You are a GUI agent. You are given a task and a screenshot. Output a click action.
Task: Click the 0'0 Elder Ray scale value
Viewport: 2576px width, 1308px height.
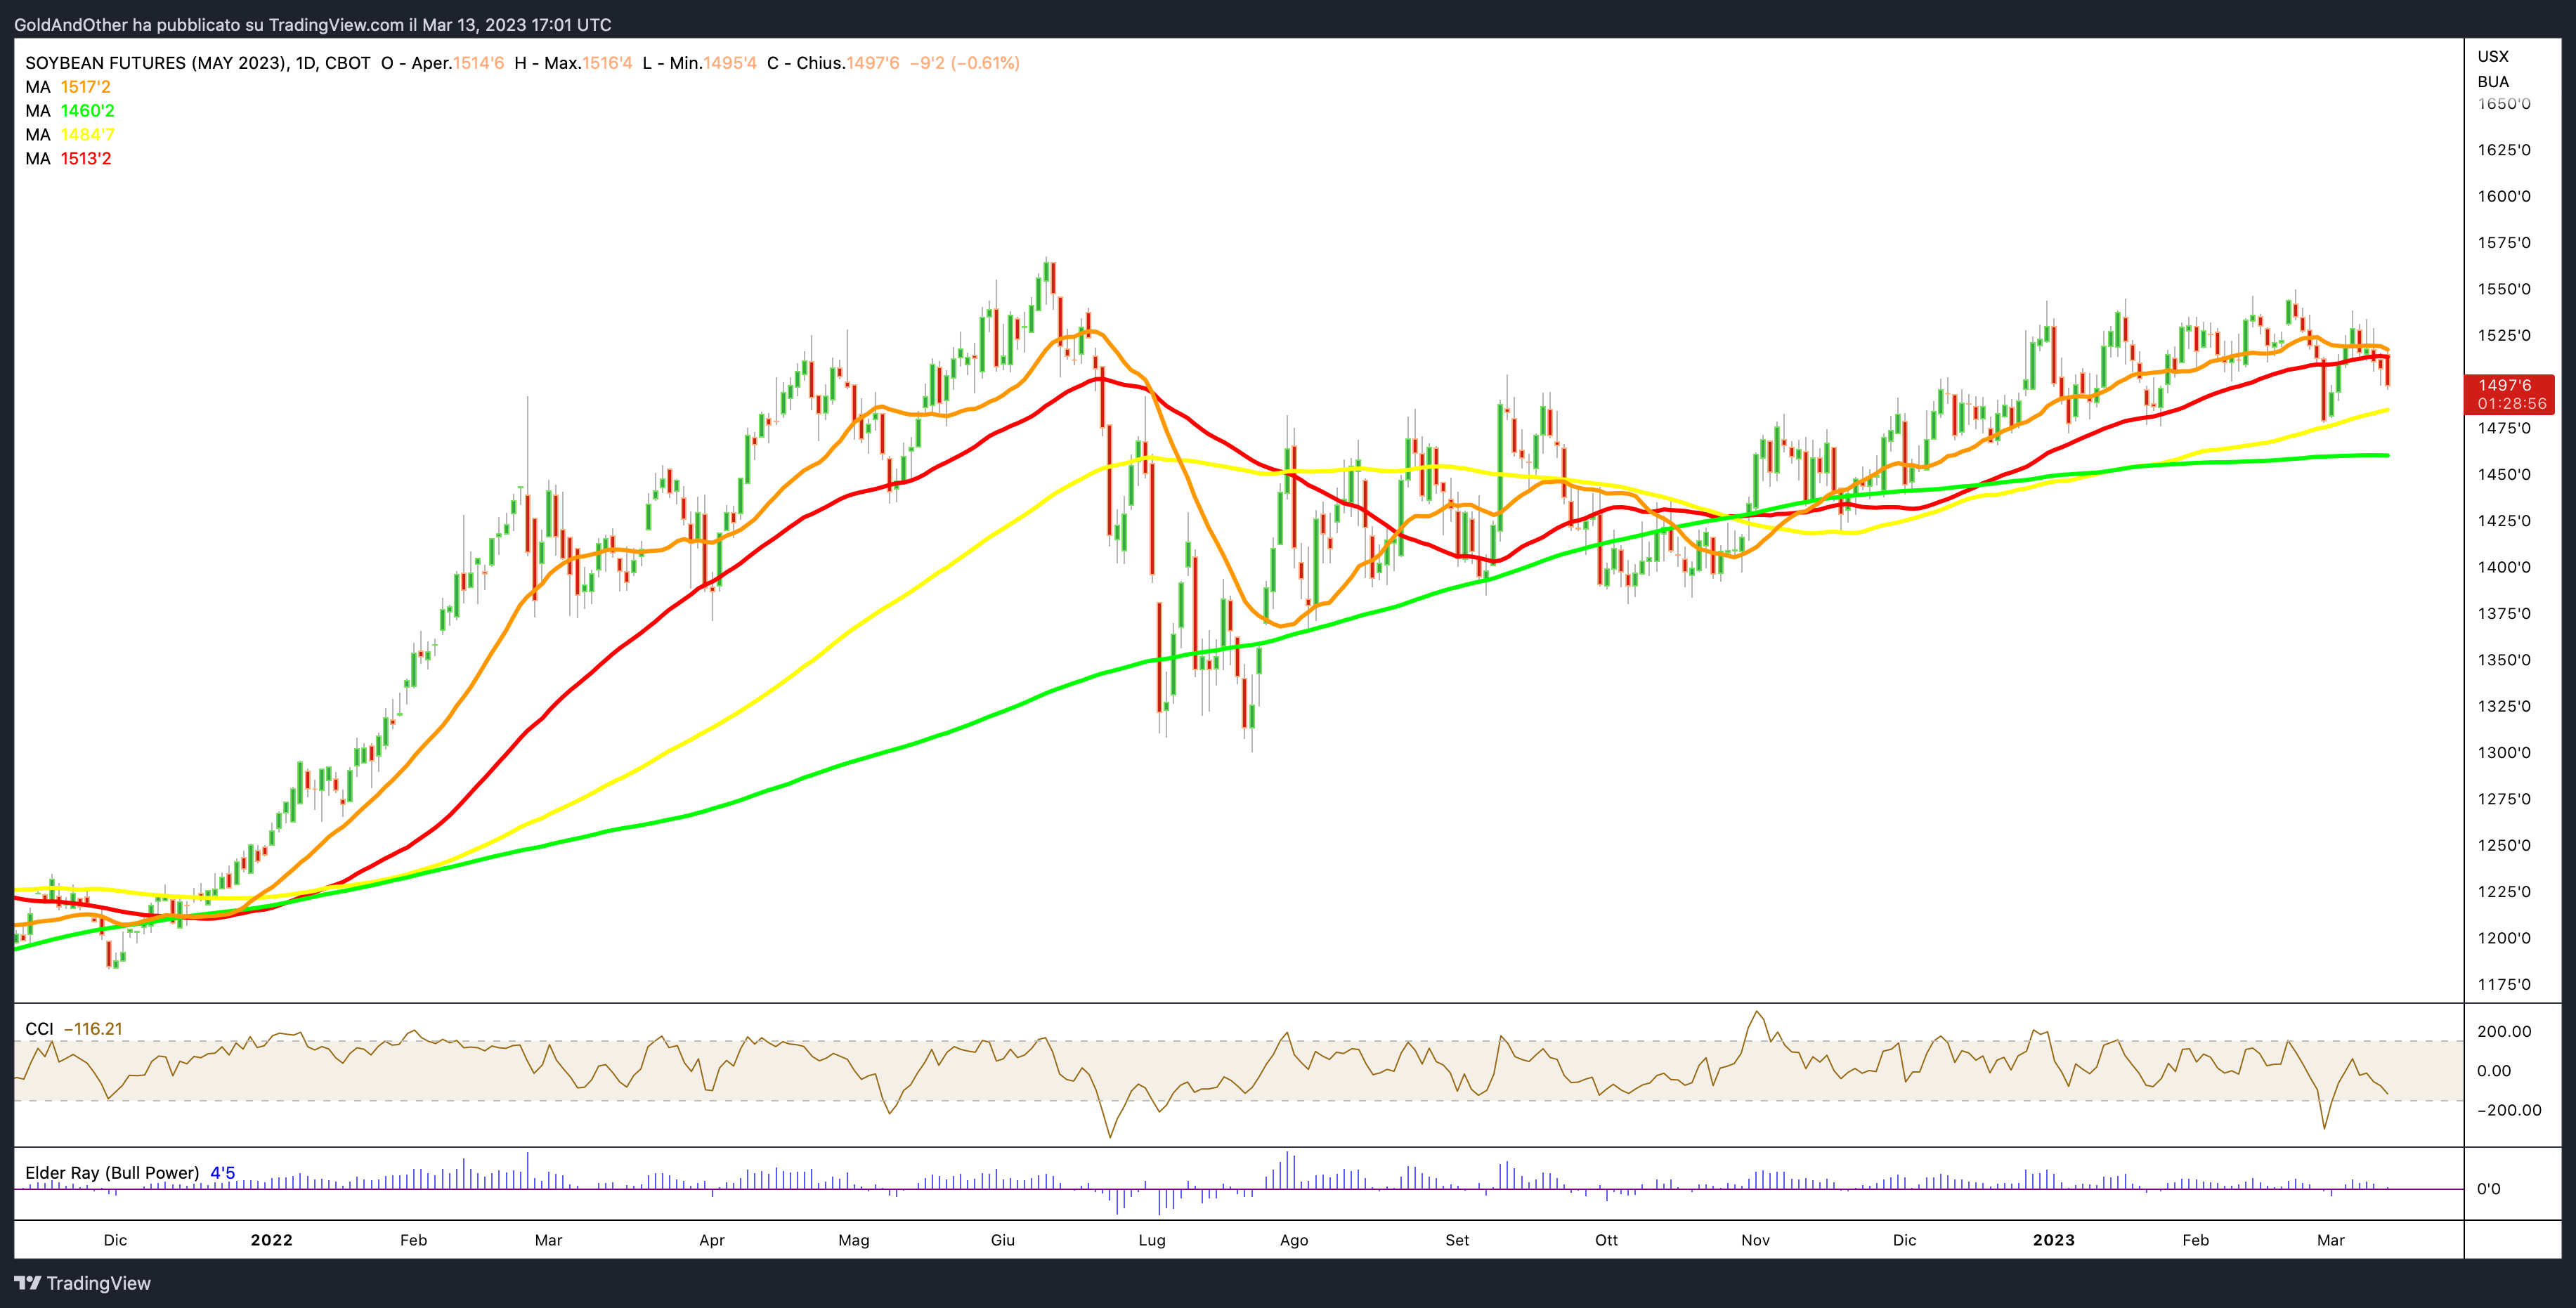2489,1189
